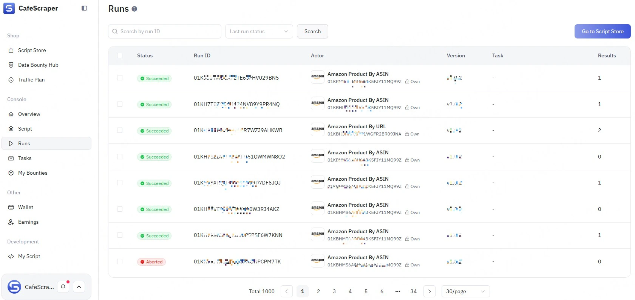Screen dimensions: 635x300
Task: Click the Earnings person icon
Action: tap(11, 222)
